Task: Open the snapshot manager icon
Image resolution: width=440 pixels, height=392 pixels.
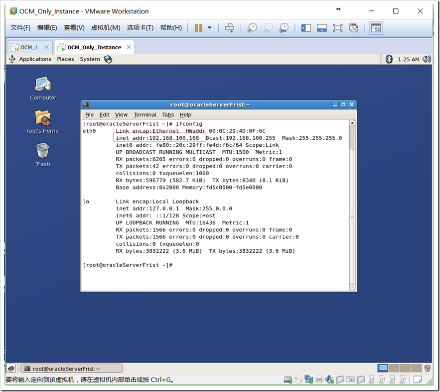Action: (284, 28)
